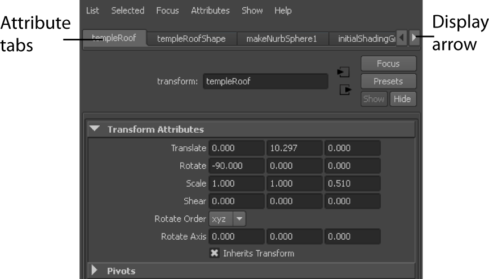Click the output connection icon below it
The height and width of the screenshot is (279, 489).
(x=343, y=89)
